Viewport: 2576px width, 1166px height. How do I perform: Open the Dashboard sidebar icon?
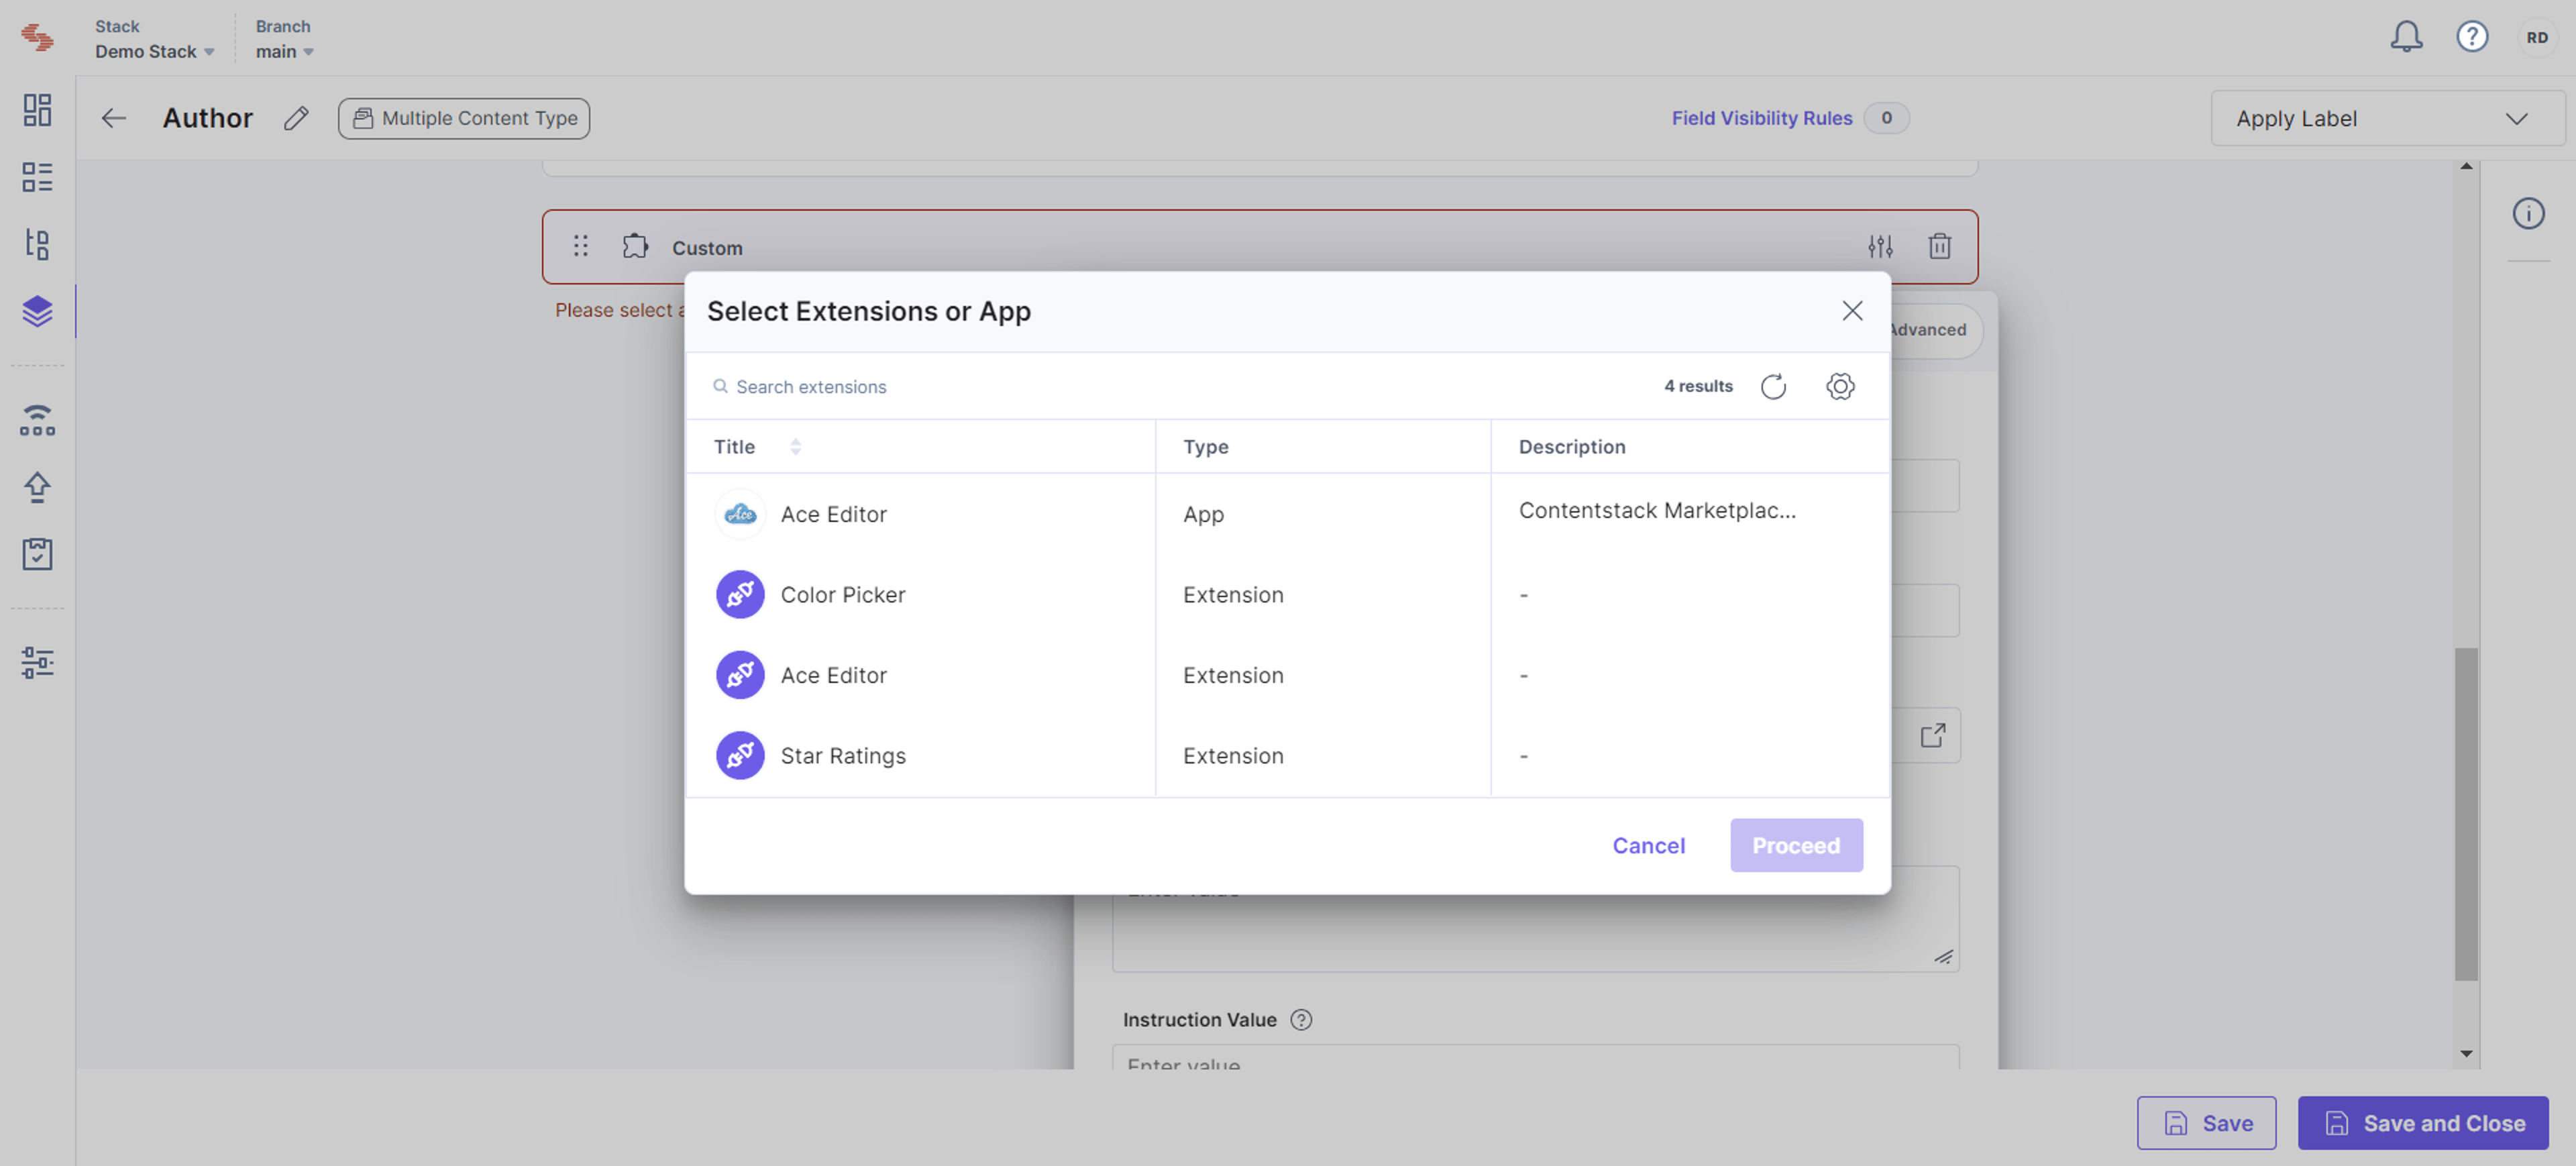[x=37, y=110]
